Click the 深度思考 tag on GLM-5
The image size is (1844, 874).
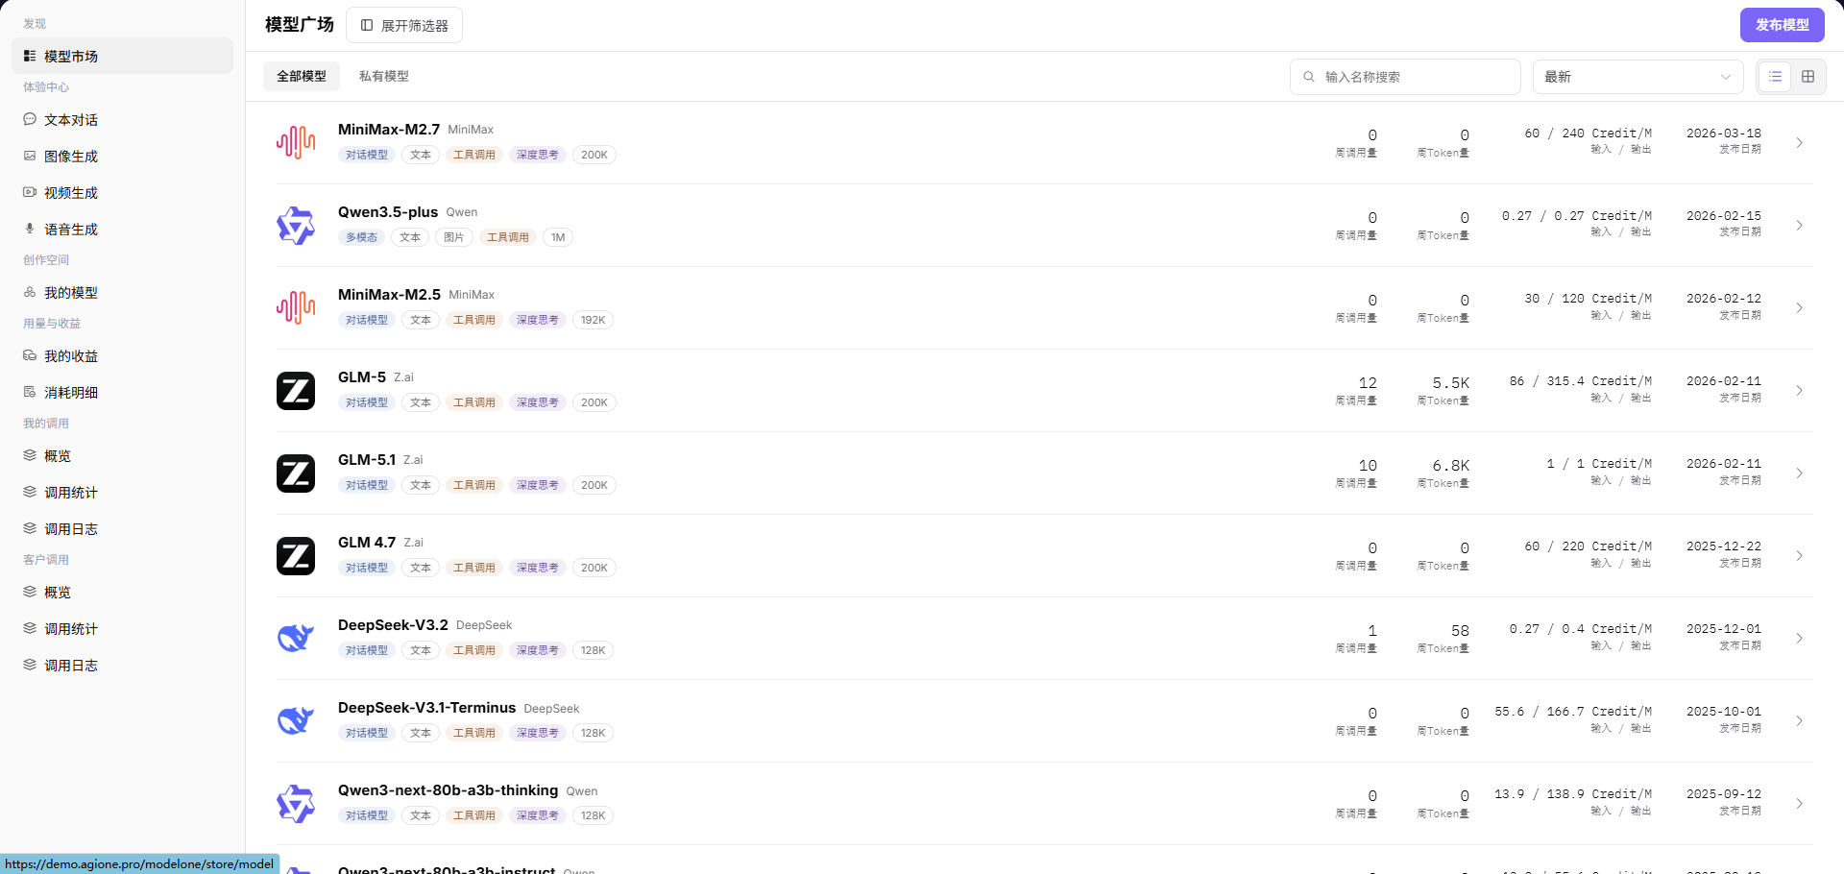[x=538, y=402]
